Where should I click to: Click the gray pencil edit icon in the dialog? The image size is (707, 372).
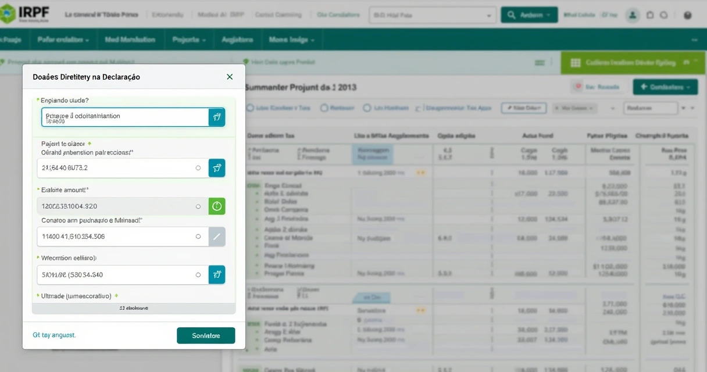[x=216, y=237]
